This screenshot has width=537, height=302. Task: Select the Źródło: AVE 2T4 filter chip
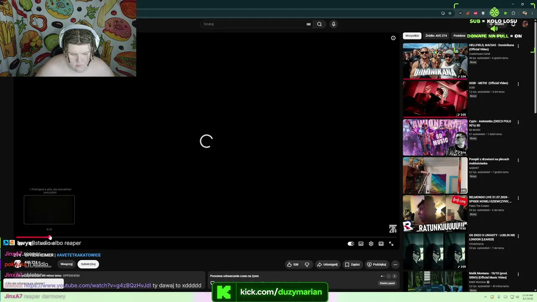point(436,36)
